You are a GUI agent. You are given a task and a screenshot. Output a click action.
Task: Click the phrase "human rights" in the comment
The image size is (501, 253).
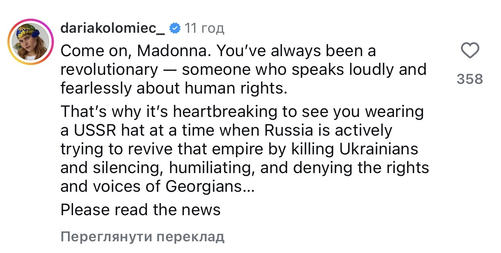pyautogui.click(x=233, y=88)
